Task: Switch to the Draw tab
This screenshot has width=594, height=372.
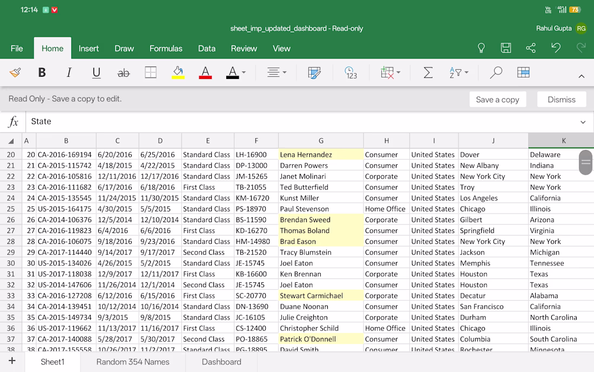Action: click(x=124, y=49)
